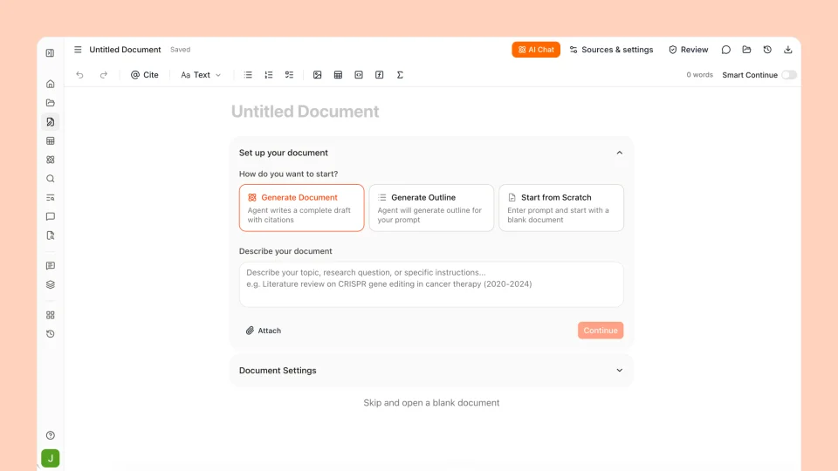Toggle the Smart Continue switch

789,75
